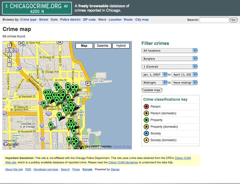Open the map Terms of Use link

[122, 146]
